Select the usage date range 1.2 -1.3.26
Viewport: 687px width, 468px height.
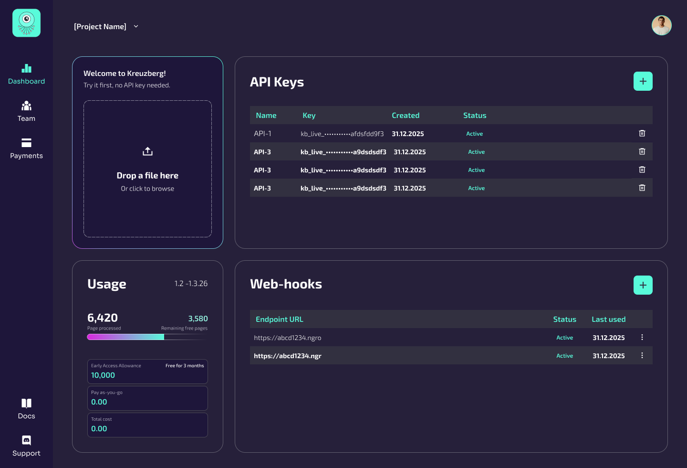click(191, 284)
